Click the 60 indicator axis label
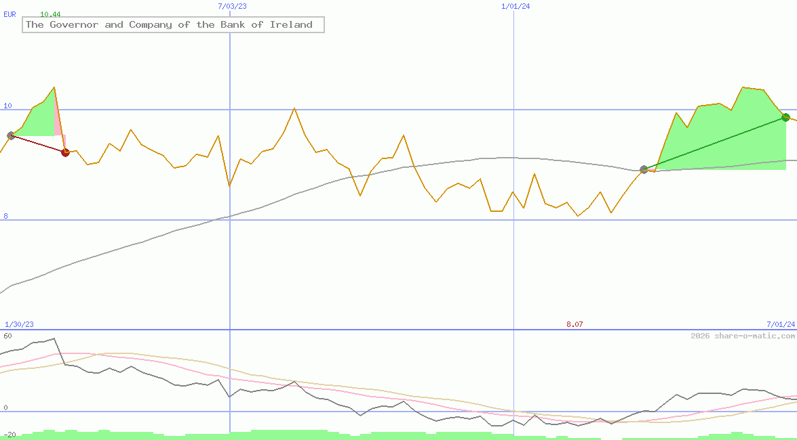 click(7, 336)
